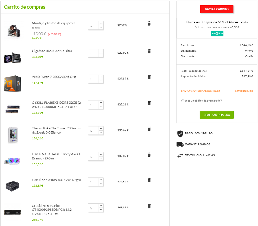Delete AMD Ryzen 7 7800X3D from cart
The image size is (258, 226).
click(x=149, y=77)
